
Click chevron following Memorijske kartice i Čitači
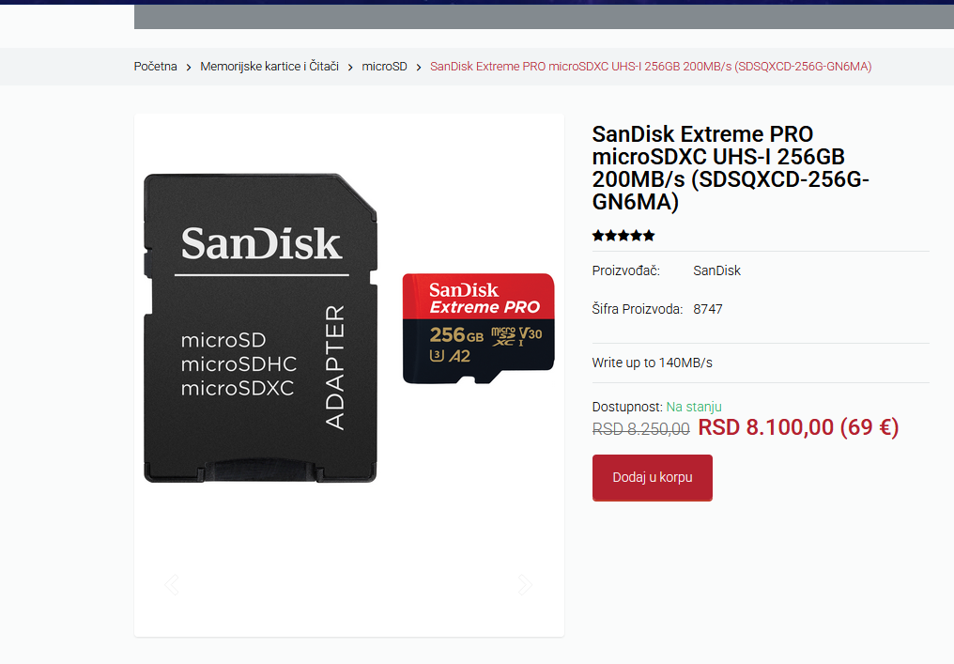(x=350, y=67)
